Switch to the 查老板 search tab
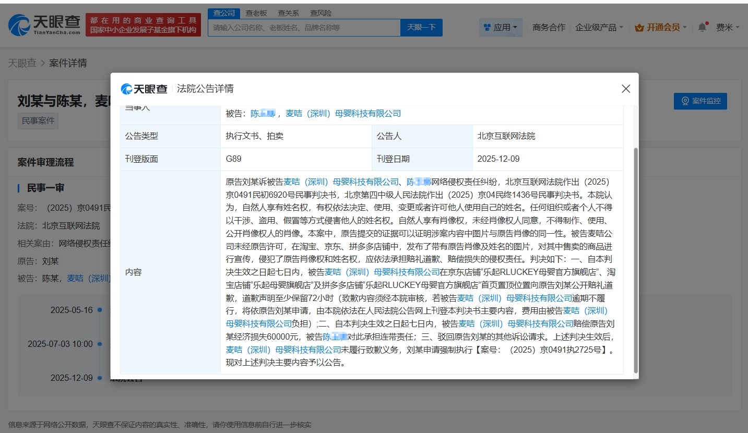748x433 pixels. coord(256,13)
